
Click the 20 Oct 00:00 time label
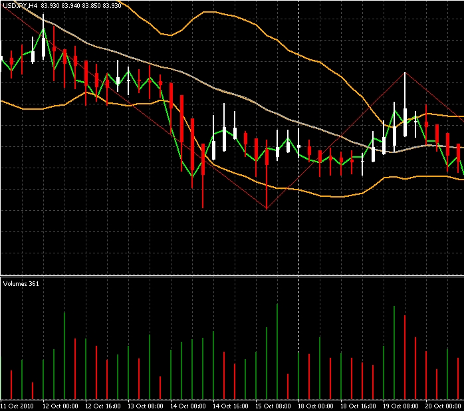point(443,406)
